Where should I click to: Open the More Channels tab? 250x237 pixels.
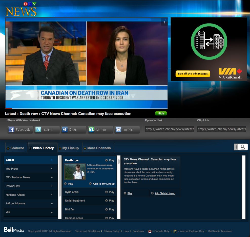click(x=98, y=148)
